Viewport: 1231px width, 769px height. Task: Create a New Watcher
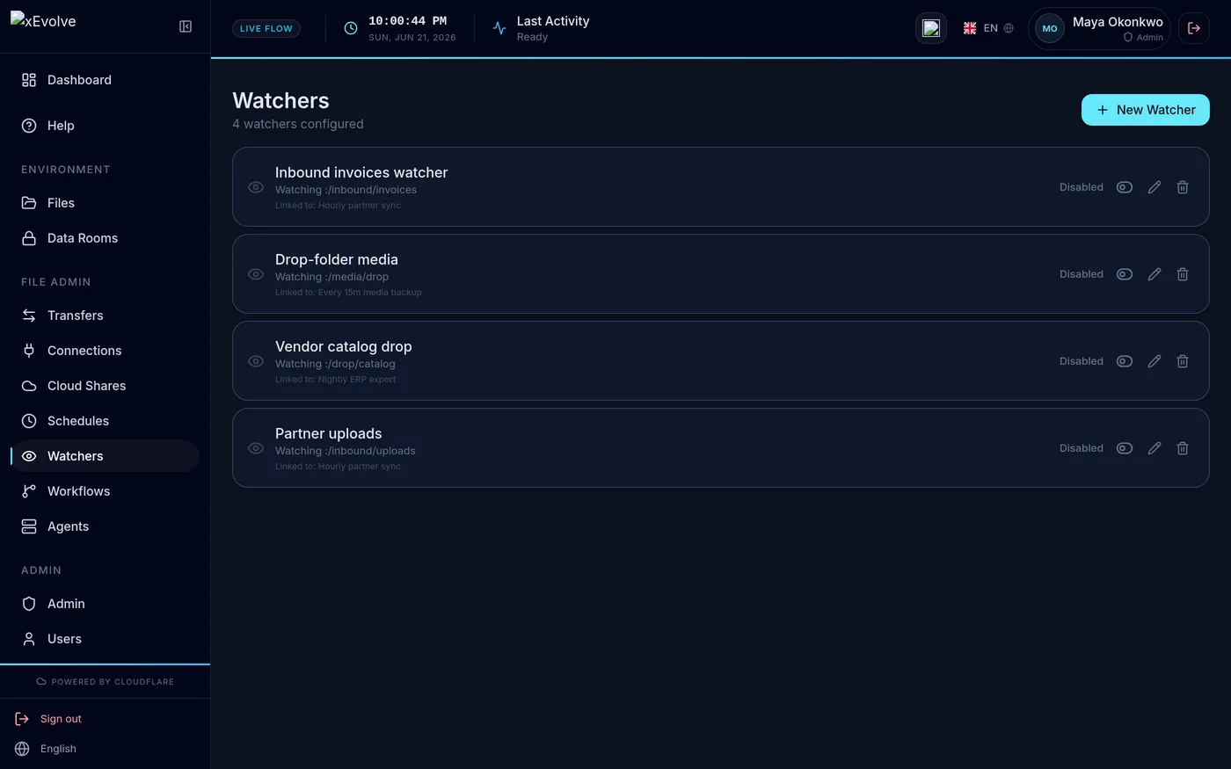point(1146,110)
